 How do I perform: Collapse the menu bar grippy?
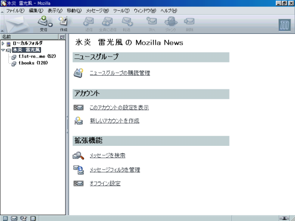tap(2, 11)
